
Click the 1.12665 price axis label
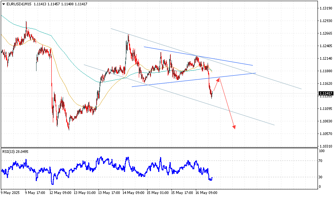[x=326, y=33]
